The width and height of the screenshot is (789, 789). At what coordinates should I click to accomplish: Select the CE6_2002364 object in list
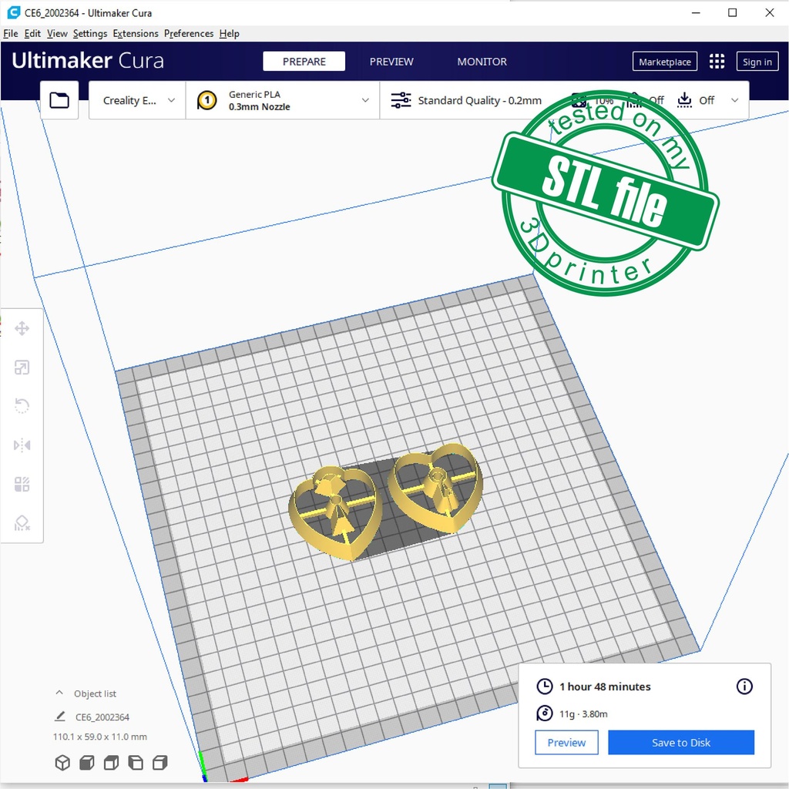pyautogui.click(x=102, y=717)
